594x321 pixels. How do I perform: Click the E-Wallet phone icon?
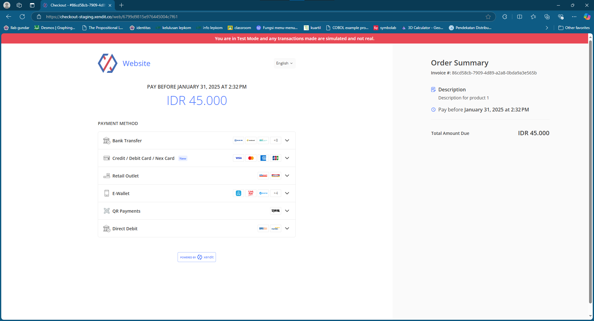click(107, 193)
